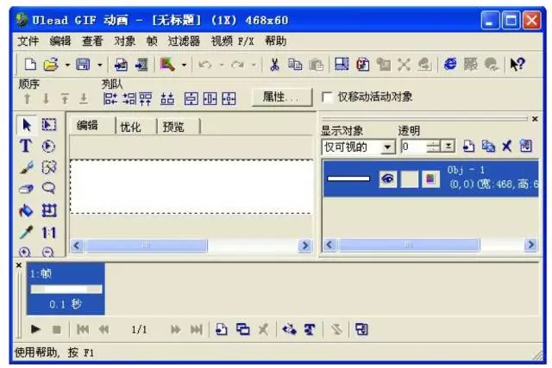This screenshot has width=552, height=368.
Task: Open the 文件 menu
Action: [28, 41]
